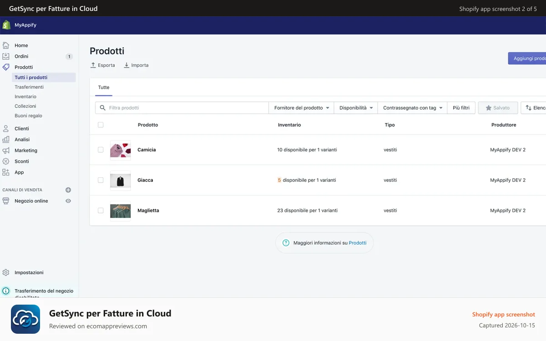The image size is (546, 341).
Task: Check the Maglietta row checkbox
Action: pyautogui.click(x=101, y=211)
